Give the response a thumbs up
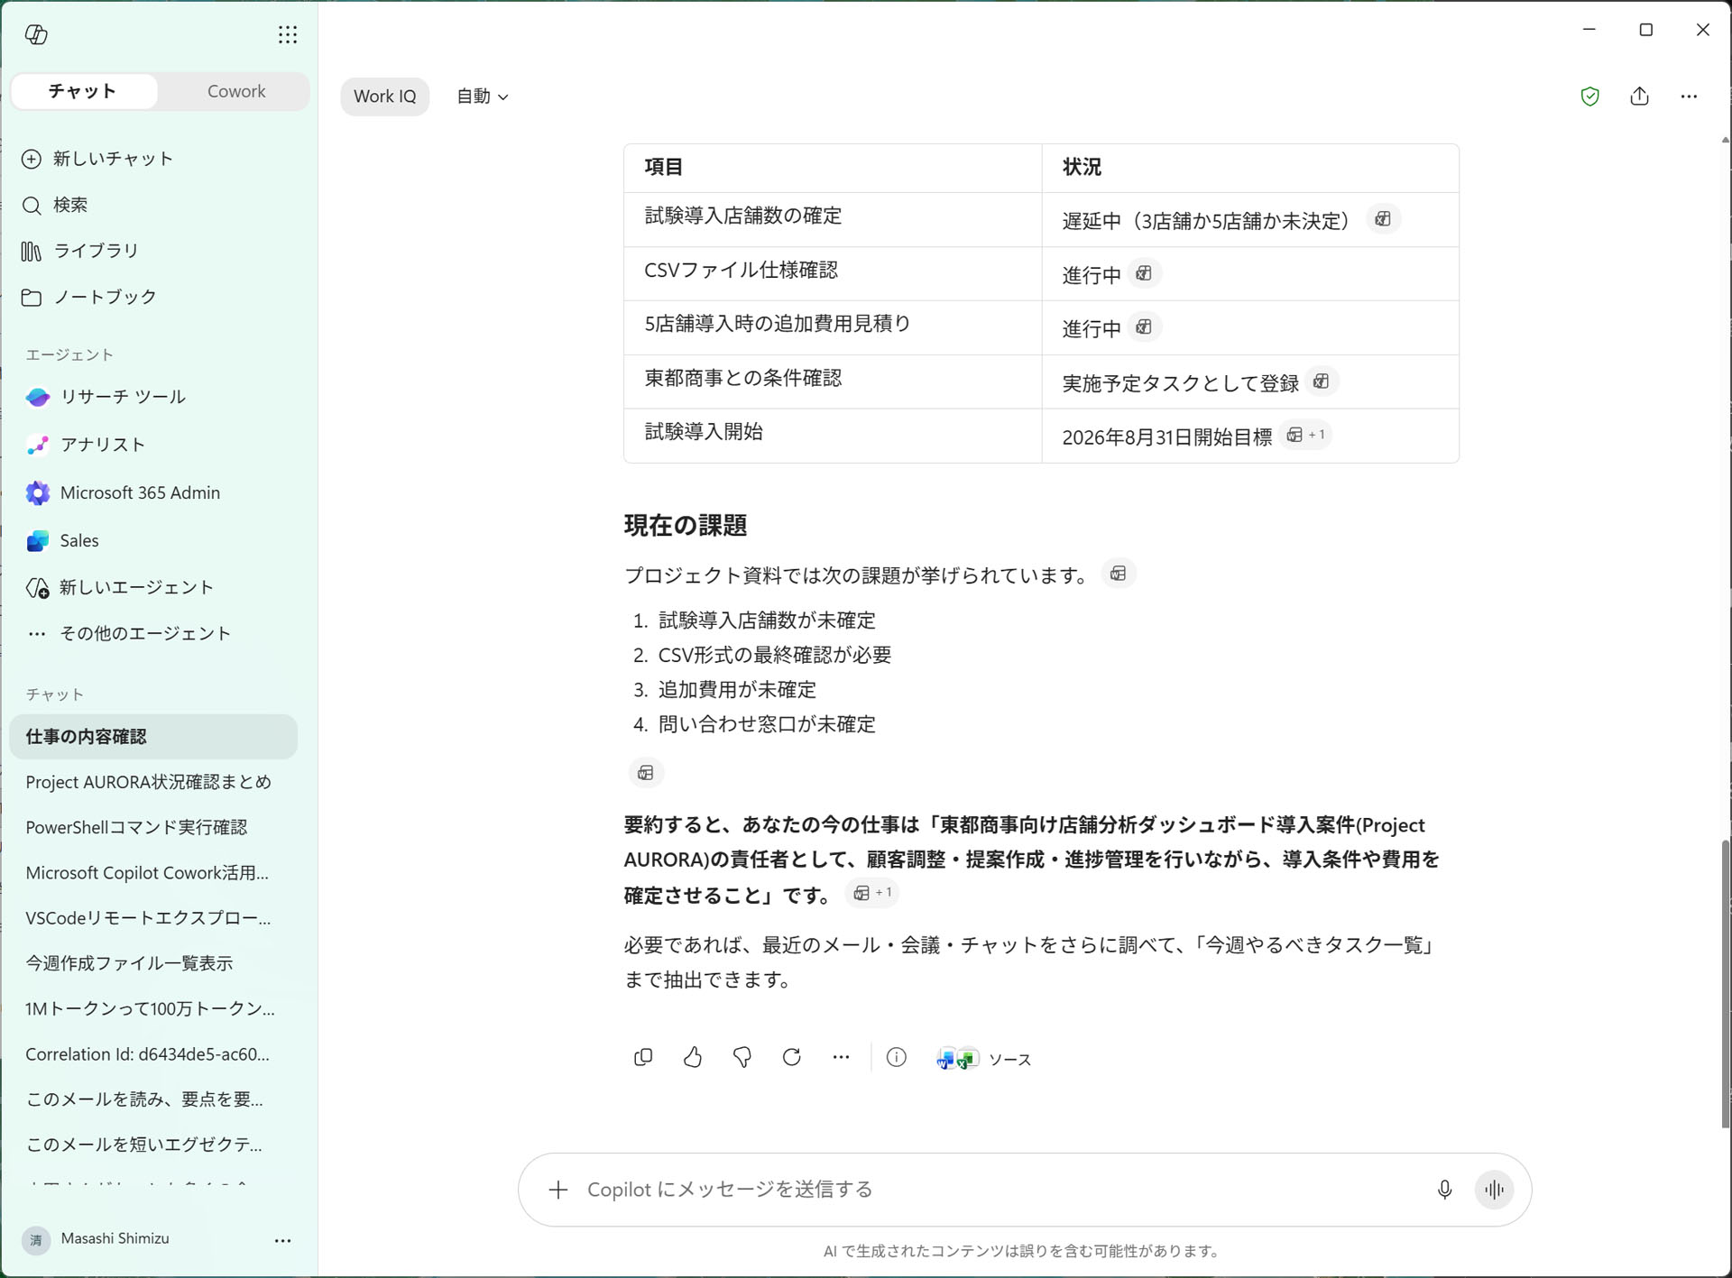 [693, 1058]
